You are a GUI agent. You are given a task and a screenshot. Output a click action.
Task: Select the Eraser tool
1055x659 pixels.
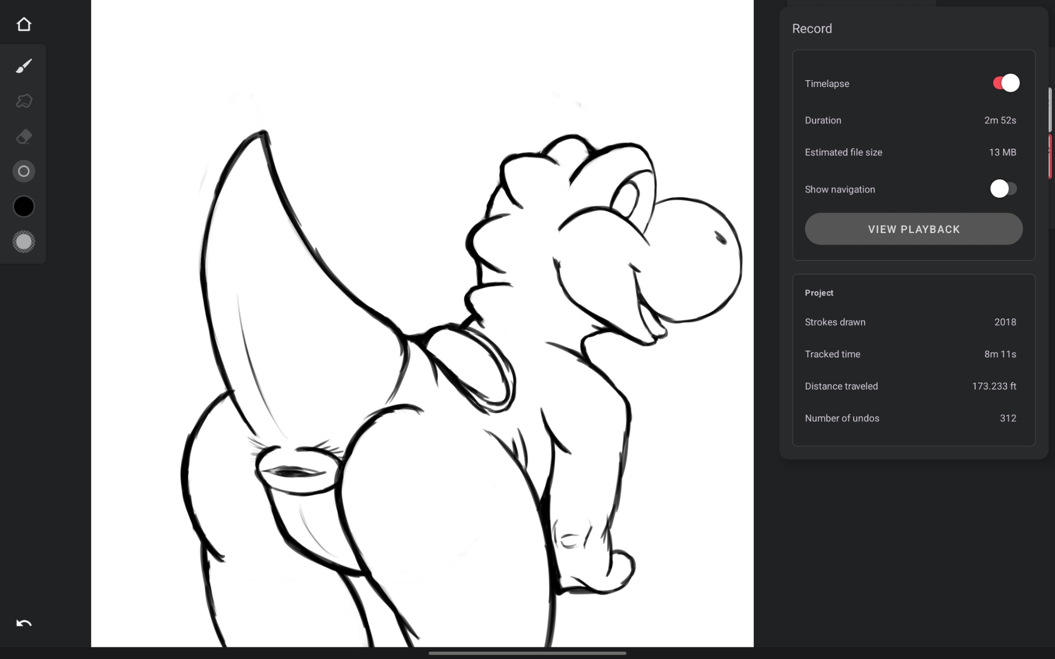point(24,137)
